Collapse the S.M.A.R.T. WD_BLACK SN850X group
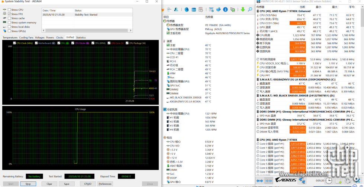Viewport: 364px width, 187px height. 258,95
